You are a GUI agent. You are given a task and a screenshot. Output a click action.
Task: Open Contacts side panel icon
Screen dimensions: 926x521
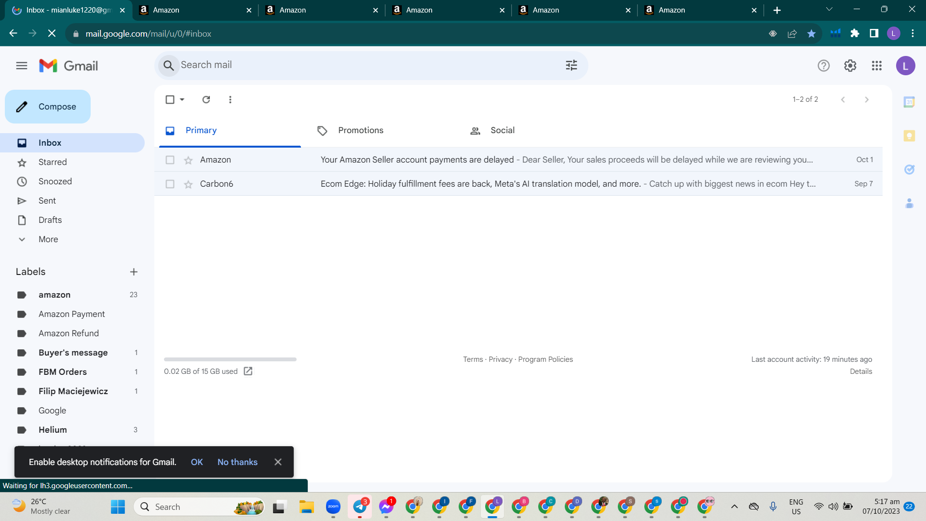point(909,204)
